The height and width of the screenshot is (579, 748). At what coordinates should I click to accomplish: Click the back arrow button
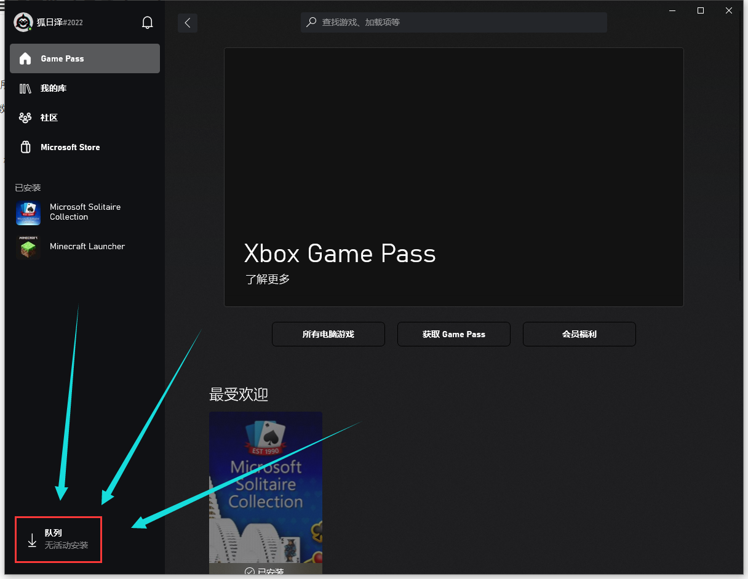[188, 23]
